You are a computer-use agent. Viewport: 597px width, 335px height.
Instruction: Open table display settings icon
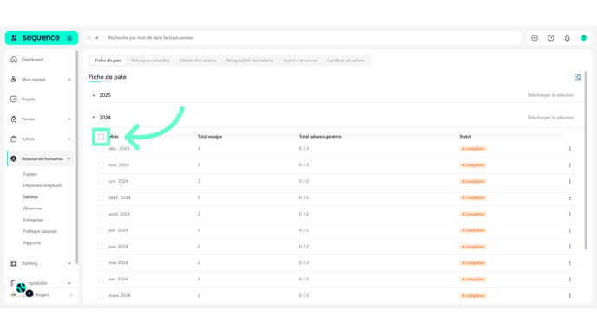[x=578, y=77]
